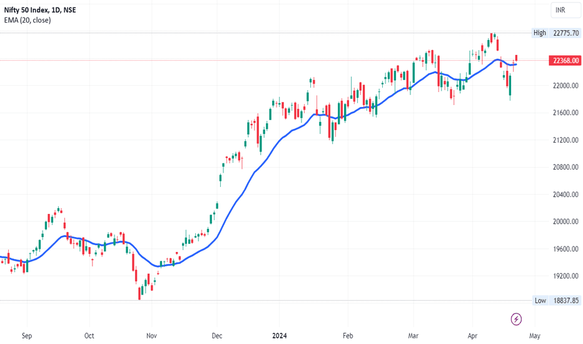
Task: Click the 22000.00 price scale label
Action: [x=565, y=86]
